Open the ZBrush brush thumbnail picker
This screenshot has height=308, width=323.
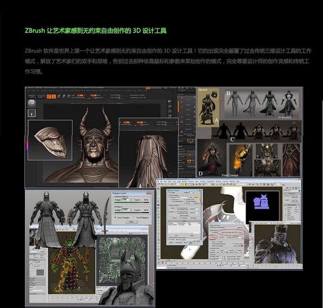[32, 103]
